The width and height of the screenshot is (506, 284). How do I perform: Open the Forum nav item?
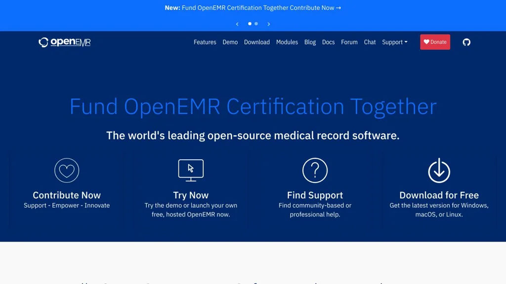(x=349, y=42)
